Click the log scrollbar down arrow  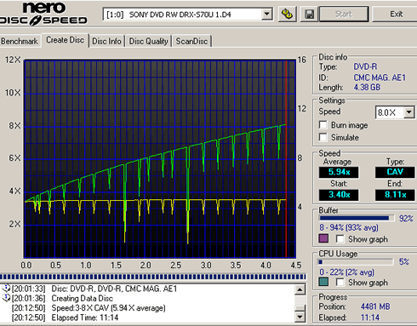tap(300, 317)
